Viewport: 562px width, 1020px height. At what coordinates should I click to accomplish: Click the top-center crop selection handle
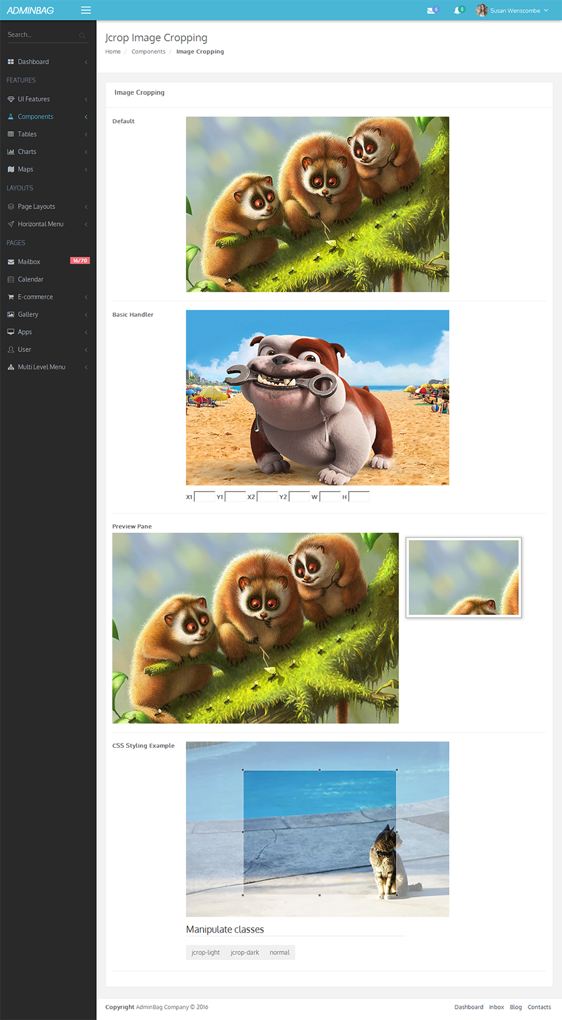pos(320,770)
